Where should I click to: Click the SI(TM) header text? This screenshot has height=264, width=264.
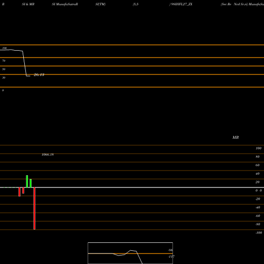[x=100, y=4]
